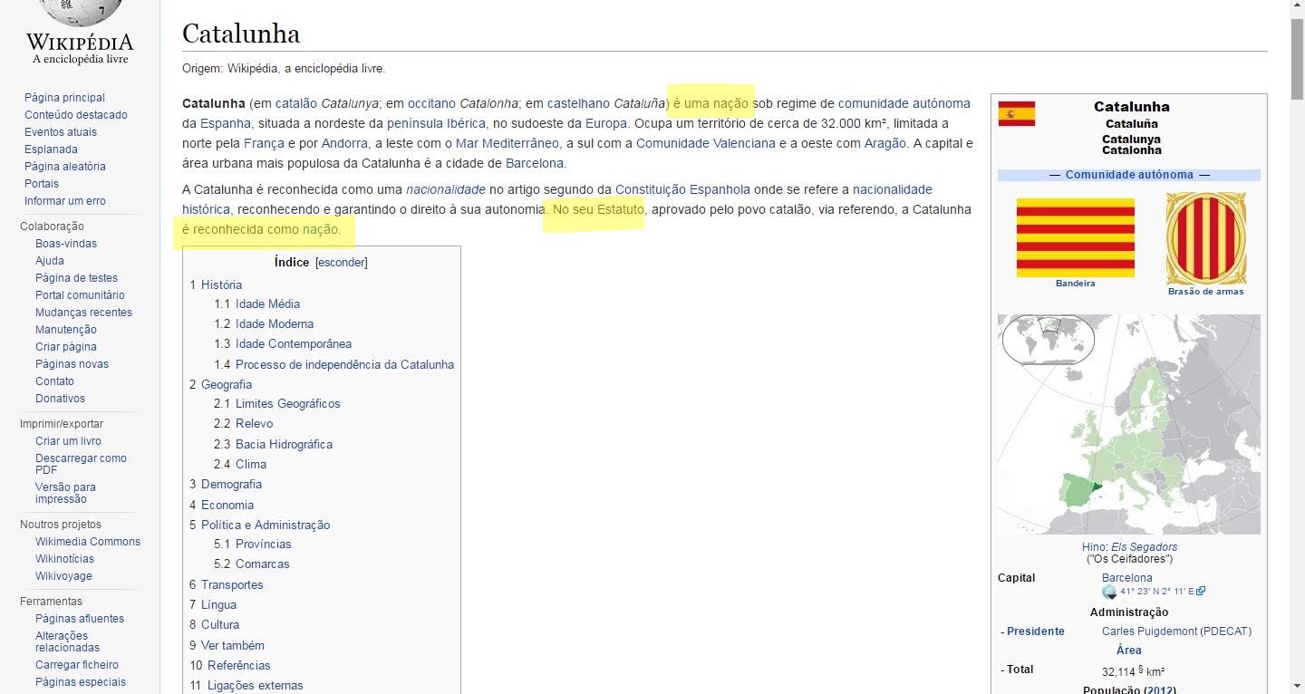Open Boas-vindas under Colaboração
Viewport: 1305px width, 694px height.
coord(66,243)
